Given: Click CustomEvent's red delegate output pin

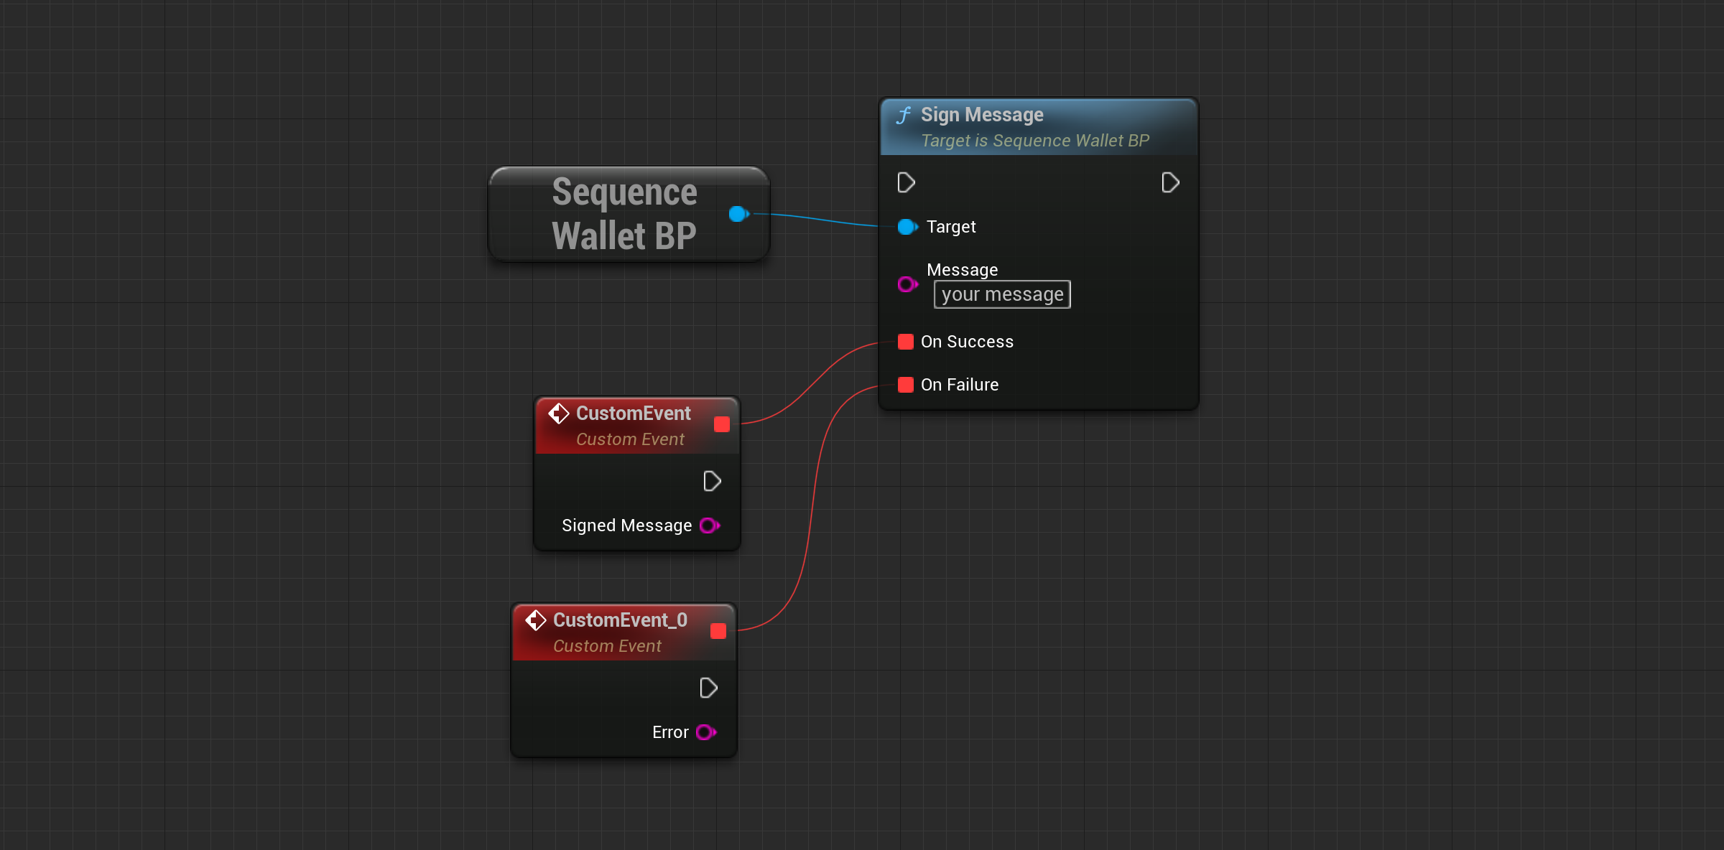Looking at the screenshot, I should click(x=722, y=424).
